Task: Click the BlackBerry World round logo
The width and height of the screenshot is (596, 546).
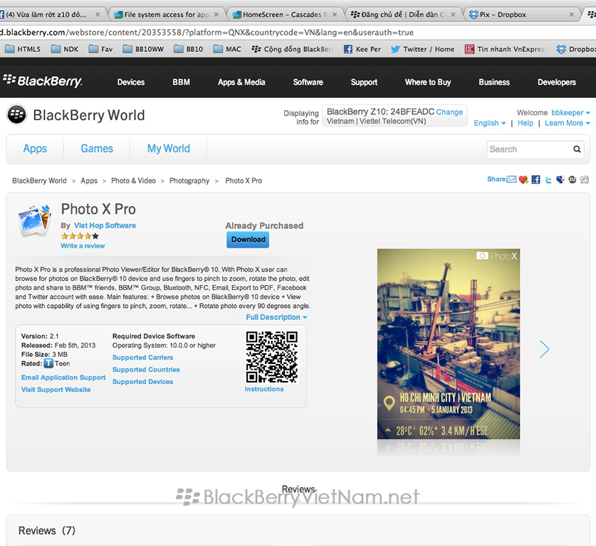Action: click(16, 114)
